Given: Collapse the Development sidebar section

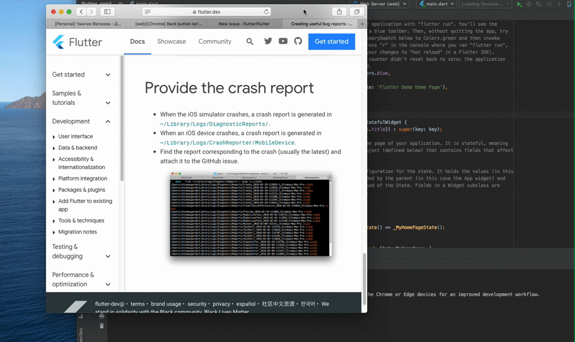Looking at the screenshot, I should pos(81,122).
